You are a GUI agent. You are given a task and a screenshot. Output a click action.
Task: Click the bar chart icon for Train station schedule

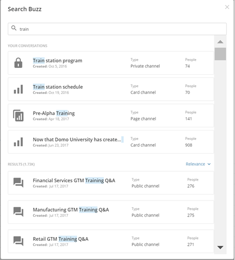[x=18, y=89]
